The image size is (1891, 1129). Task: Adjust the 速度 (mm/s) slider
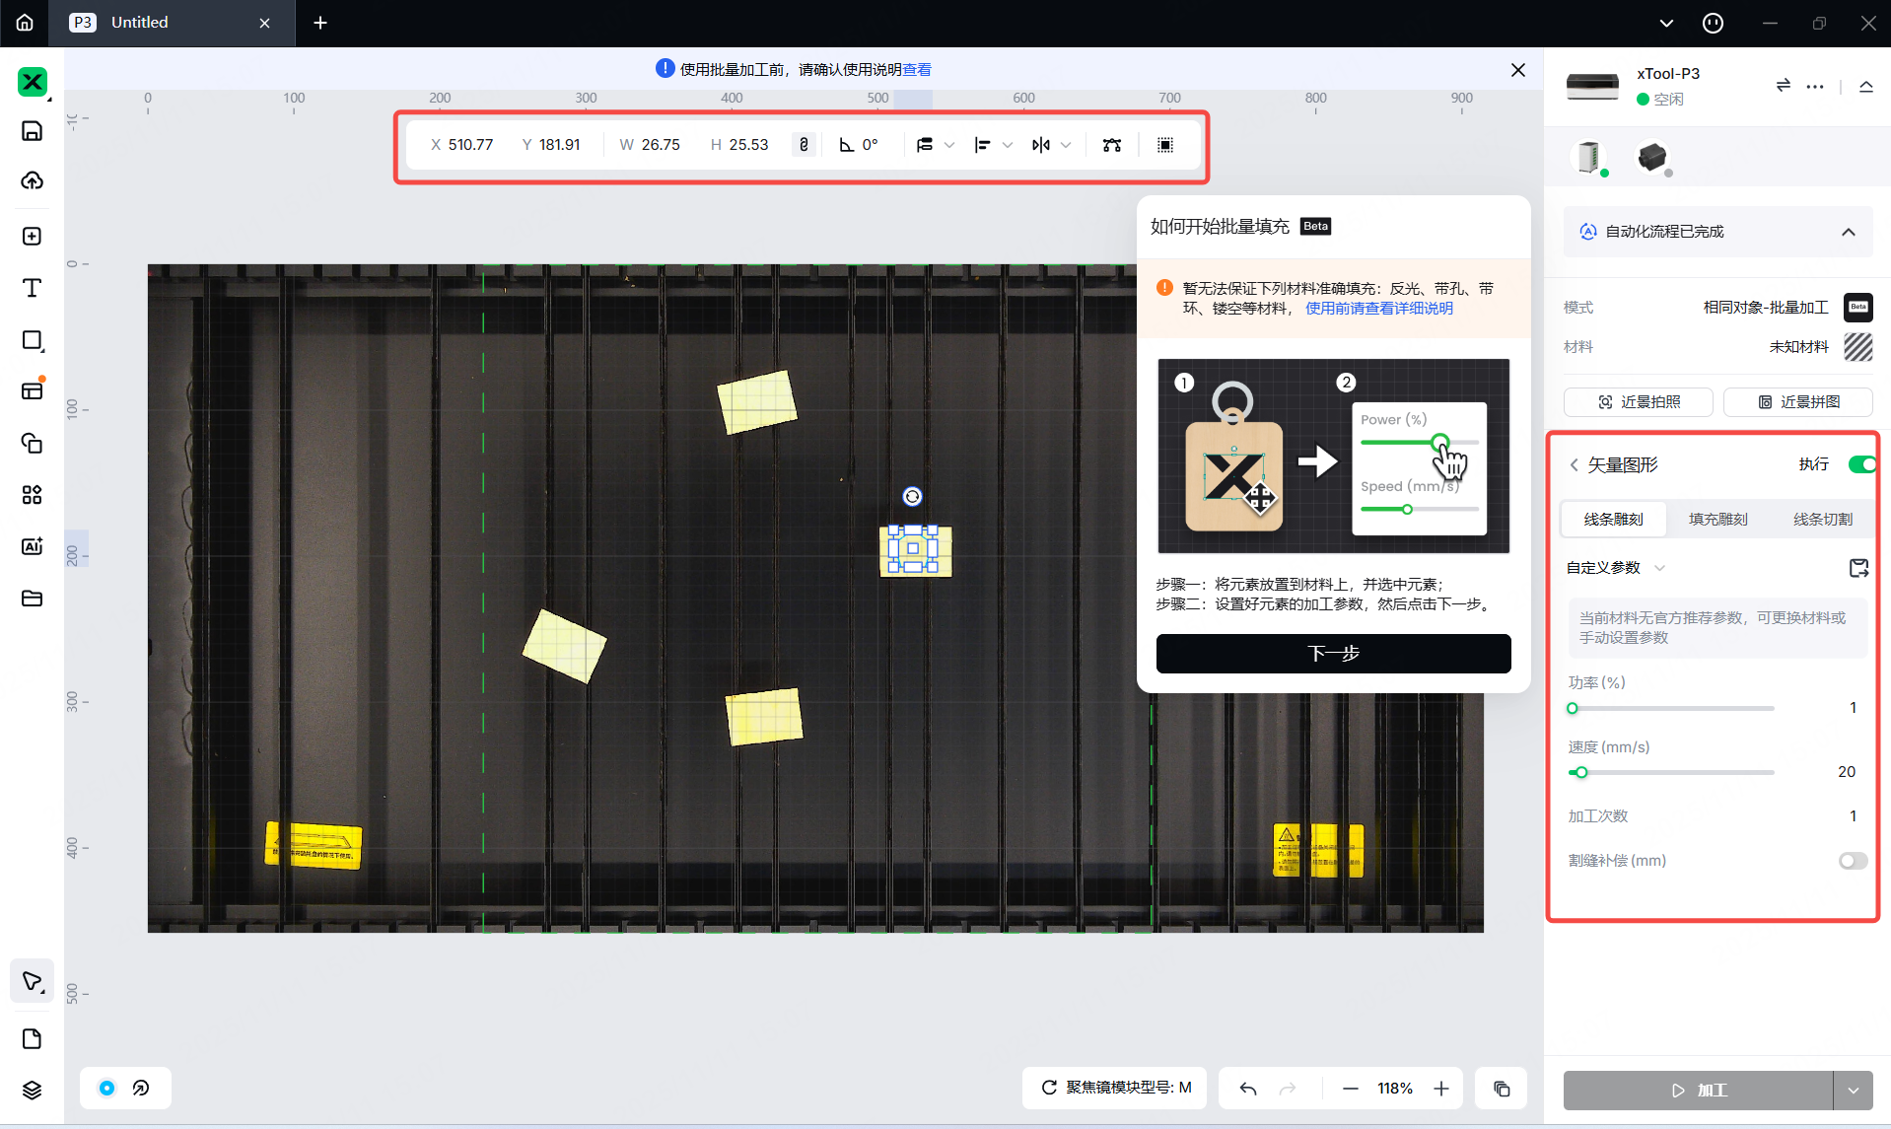pyautogui.click(x=1582, y=772)
